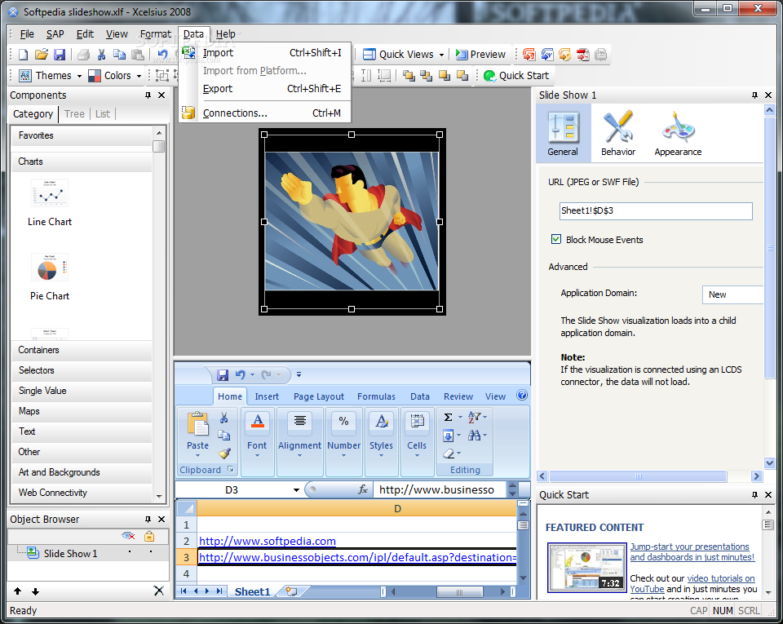Expand the Maps category
This screenshot has height=624, width=783.
[82, 411]
